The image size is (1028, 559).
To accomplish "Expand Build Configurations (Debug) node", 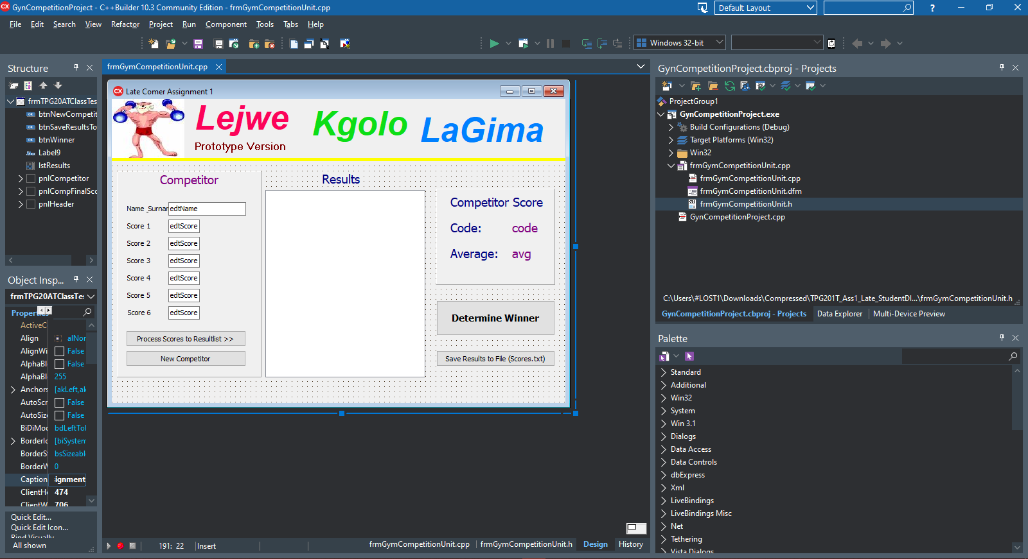I will 671,127.
